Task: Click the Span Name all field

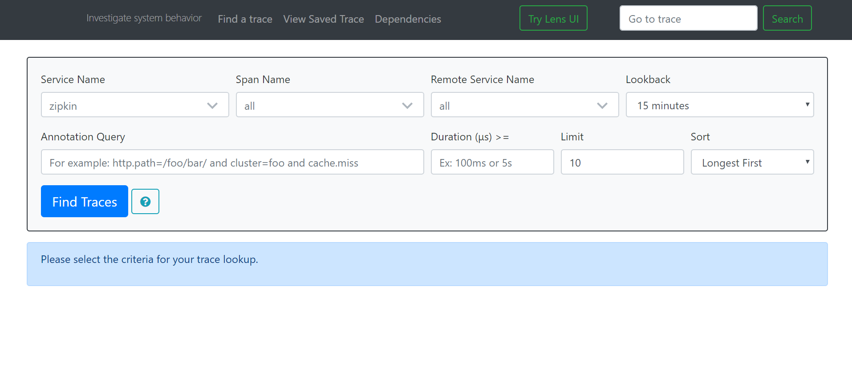Action: [x=316, y=106]
